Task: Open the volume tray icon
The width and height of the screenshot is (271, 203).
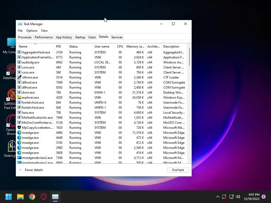Action: [x=238, y=196]
